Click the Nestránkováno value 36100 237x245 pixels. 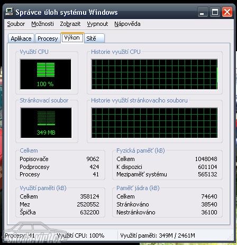(x=209, y=212)
